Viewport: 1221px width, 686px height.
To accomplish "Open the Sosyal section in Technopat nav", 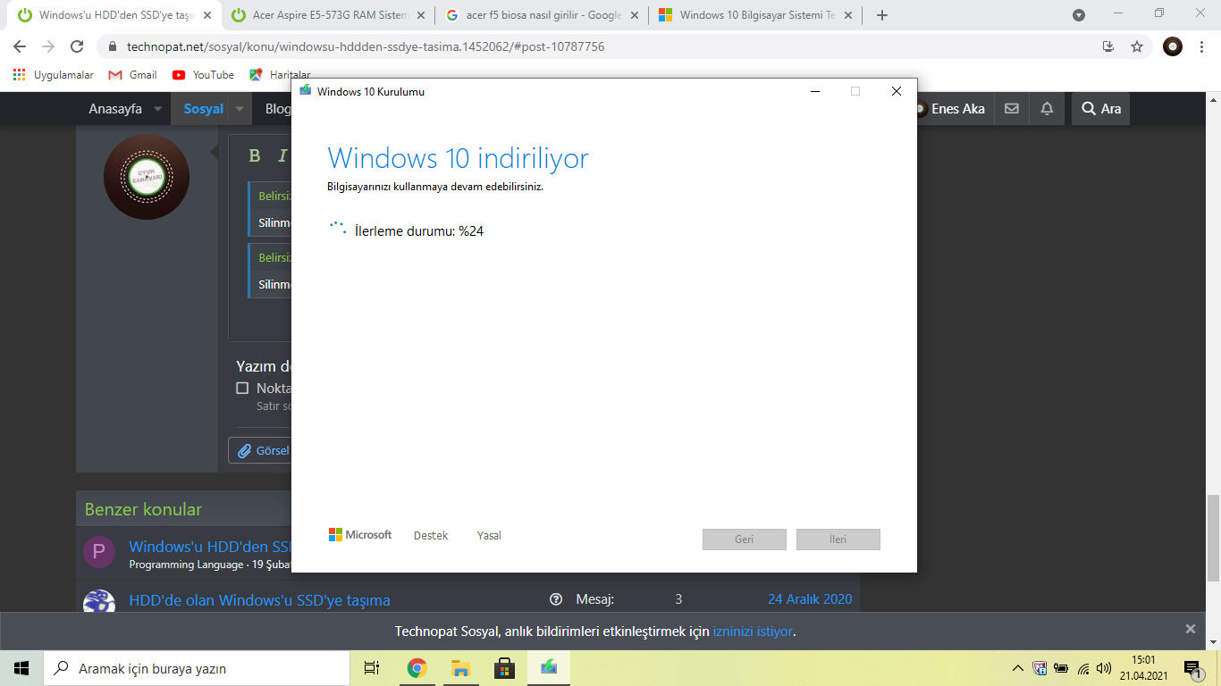I will (x=204, y=109).
